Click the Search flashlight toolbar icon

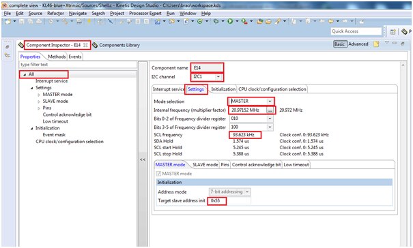pyautogui.click(x=278, y=21)
